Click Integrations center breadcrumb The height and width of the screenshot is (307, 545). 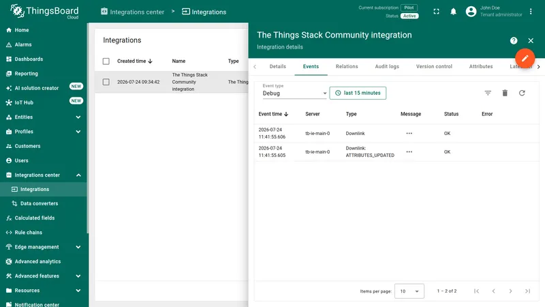(x=132, y=12)
